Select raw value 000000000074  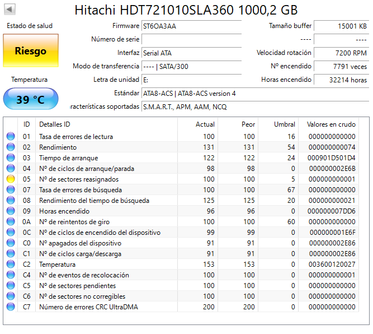point(332,147)
